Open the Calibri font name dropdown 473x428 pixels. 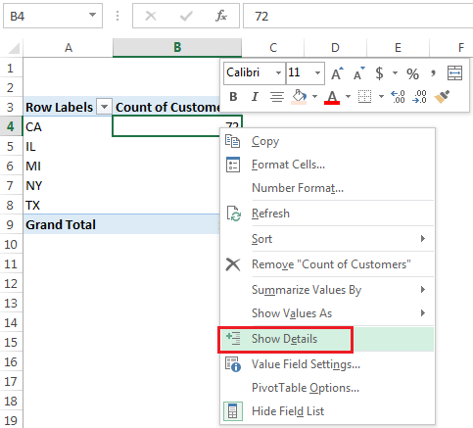click(278, 73)
